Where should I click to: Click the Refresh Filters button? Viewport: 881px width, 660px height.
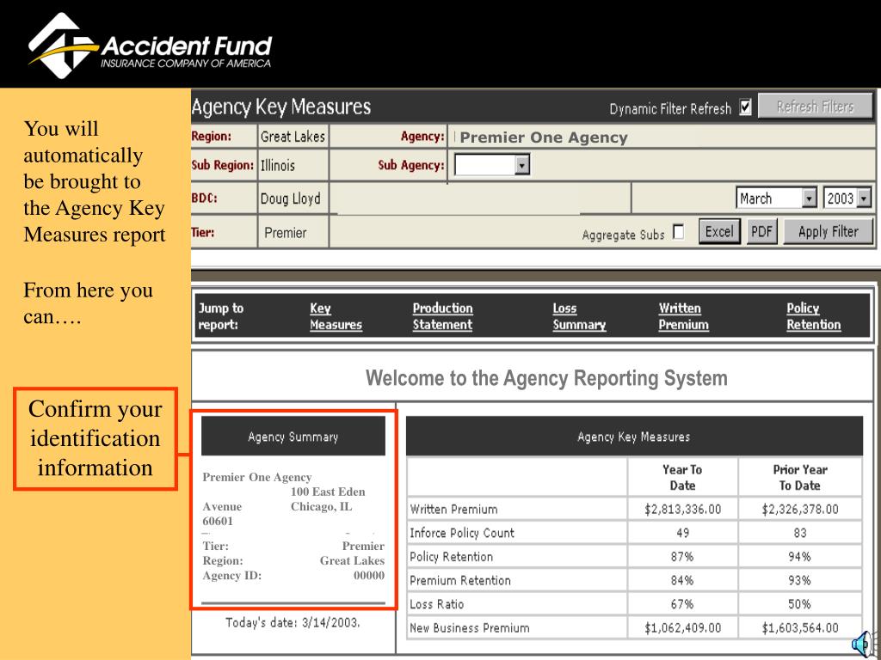point(816,106)
